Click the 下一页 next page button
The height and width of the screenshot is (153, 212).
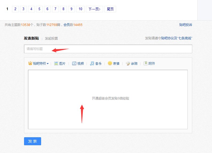coord(95,9)
